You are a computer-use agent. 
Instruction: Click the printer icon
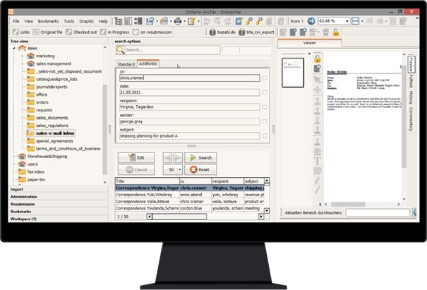(178, 21)
